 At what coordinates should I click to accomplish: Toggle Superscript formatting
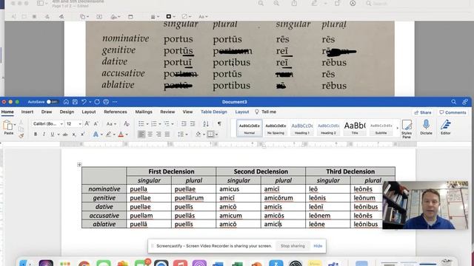(82, 134)
